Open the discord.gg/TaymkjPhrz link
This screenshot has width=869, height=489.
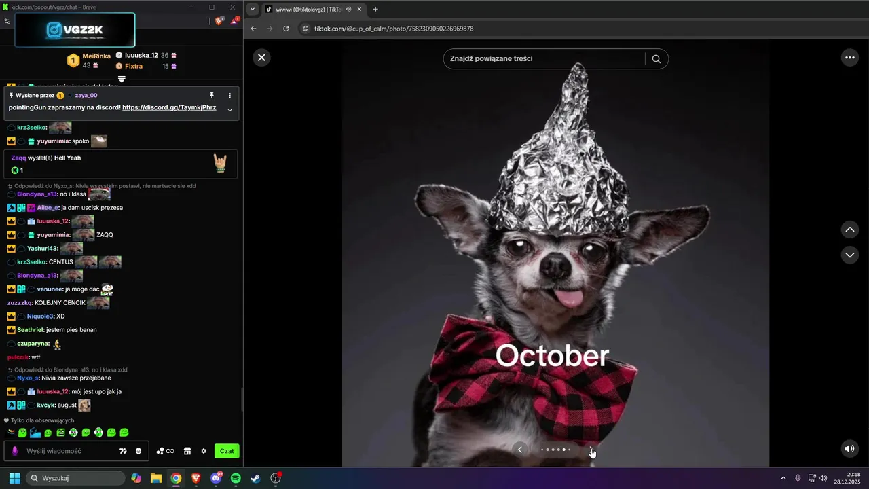click(x=169, y=107)
